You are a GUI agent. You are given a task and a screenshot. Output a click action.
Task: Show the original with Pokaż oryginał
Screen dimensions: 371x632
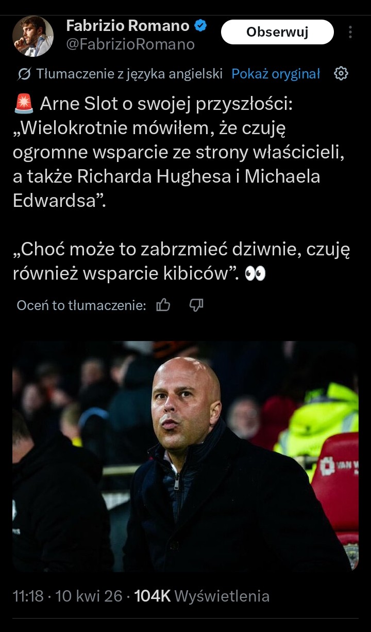[x=276, y=74]
